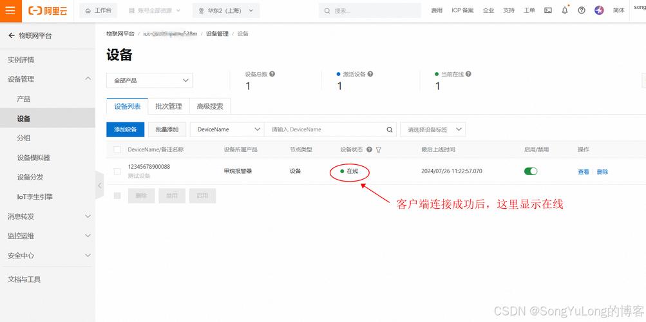Open 费用 in the top bar
The height and width of the screenshot is (322, 646).
pyautogui.click(x=437, y=11)
